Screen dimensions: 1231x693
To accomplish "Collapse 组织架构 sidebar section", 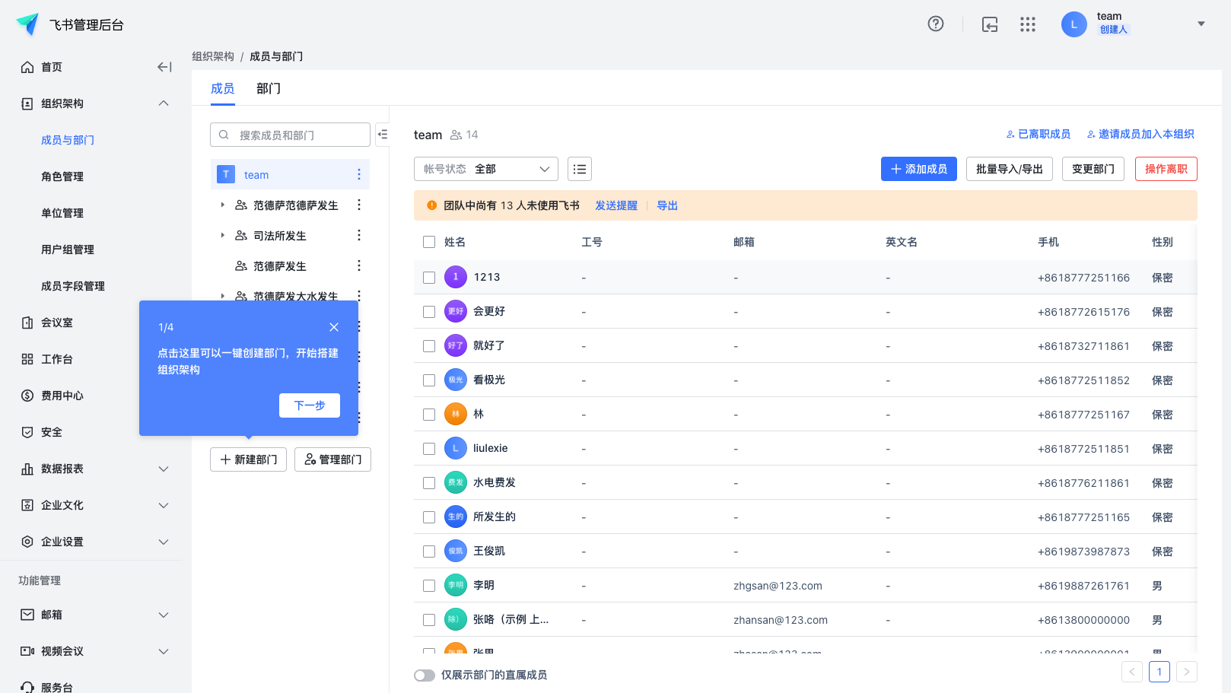I will [x=164, y=103].
